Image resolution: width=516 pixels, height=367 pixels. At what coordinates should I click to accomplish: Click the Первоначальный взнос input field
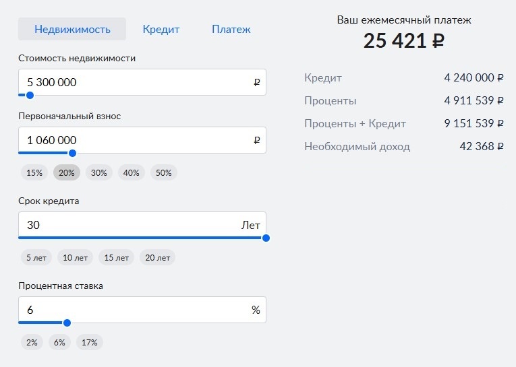(x=135, y=140)
